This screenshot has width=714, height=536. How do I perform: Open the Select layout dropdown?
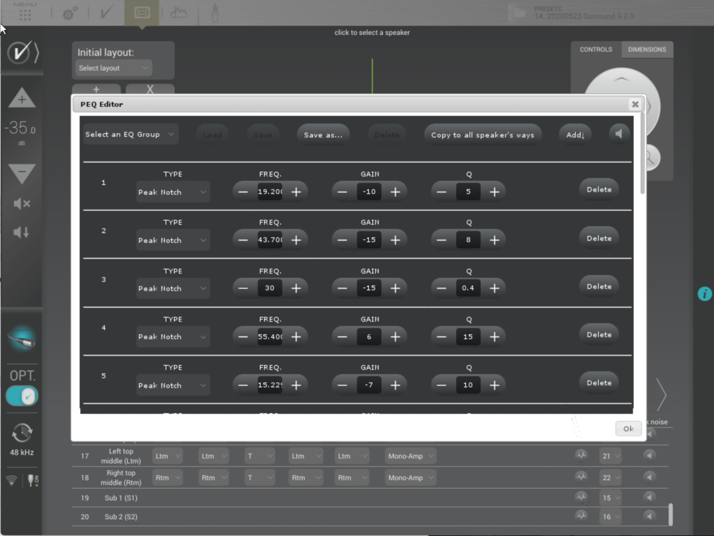tap(114, 68)
